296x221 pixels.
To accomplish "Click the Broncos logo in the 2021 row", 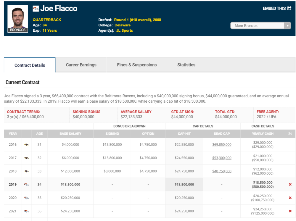I will coord(26,211).
